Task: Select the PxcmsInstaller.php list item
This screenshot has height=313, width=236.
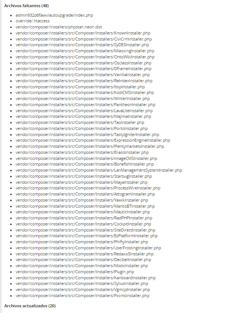Action: [x=82, y=296]
